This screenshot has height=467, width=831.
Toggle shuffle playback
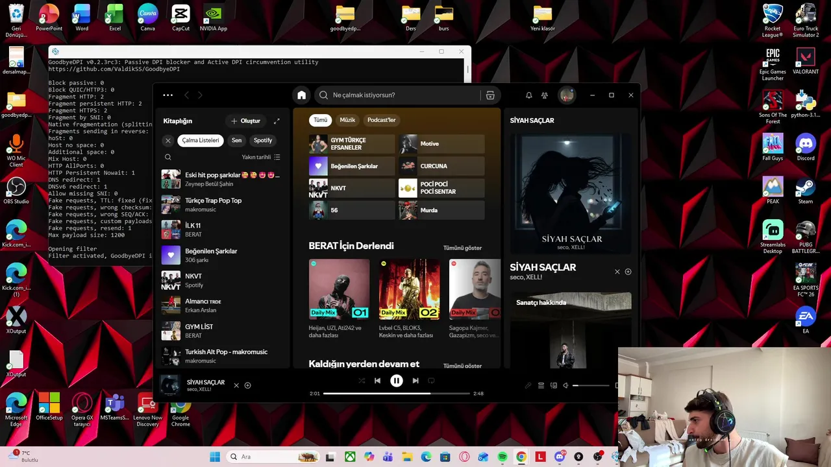pyautogui.click(x=362, y=381)
